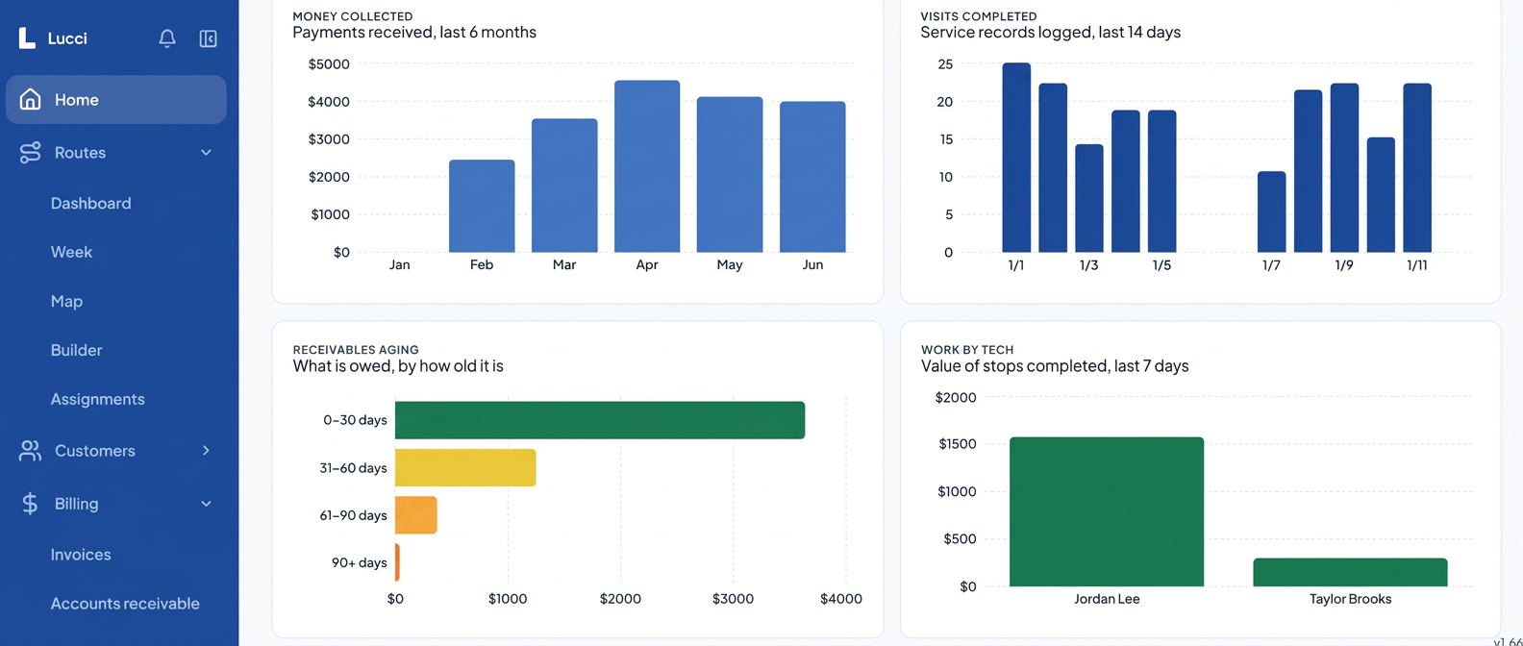Image resolution: width=1523 pixels, height=646 pixels.
Task: Collapse the Routes section chevron
Action: 206,152
